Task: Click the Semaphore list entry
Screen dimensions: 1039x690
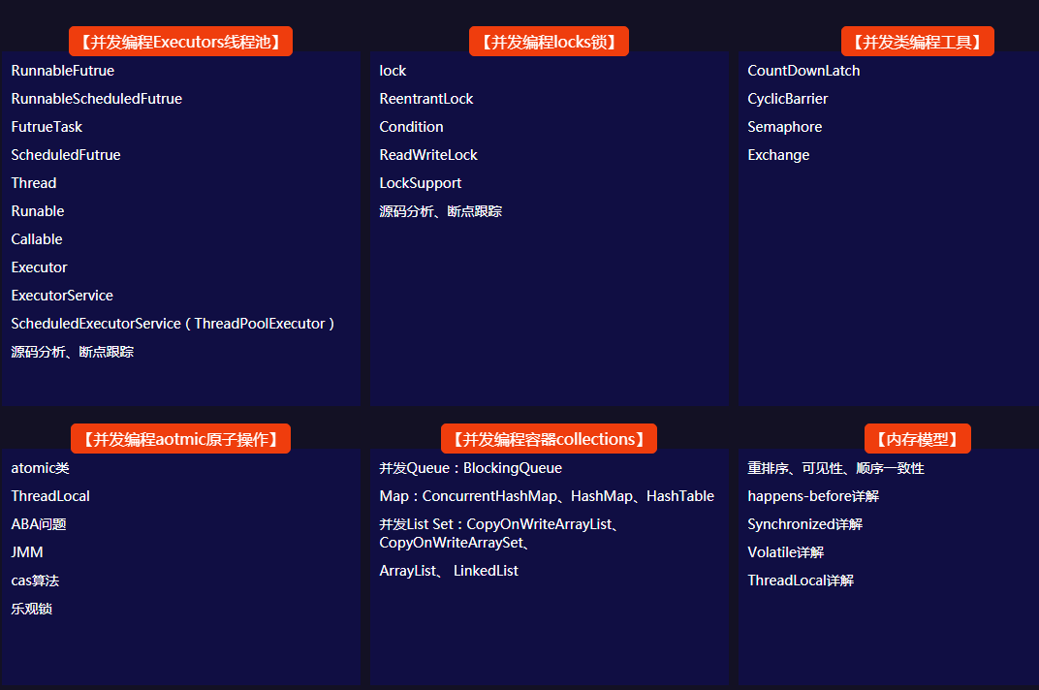Action: coord(784,127)
